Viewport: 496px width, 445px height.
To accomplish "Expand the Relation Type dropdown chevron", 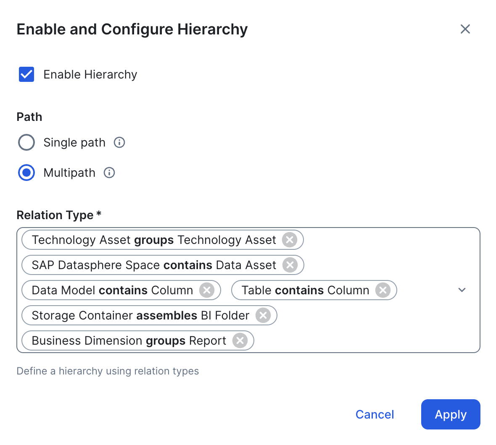I will pos(462,290).
